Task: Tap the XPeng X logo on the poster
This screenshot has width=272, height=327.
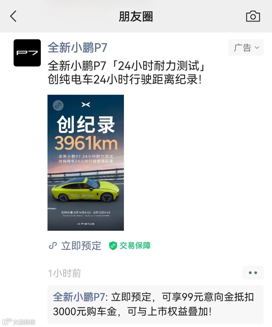Action: coord(86,104)
